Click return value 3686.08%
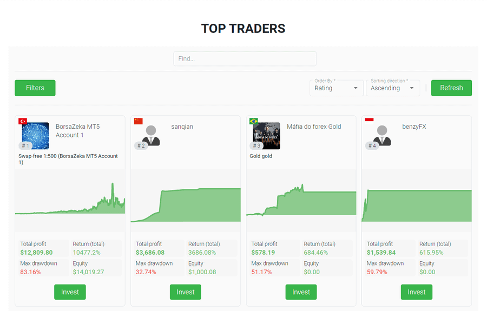 click(202, 253)
